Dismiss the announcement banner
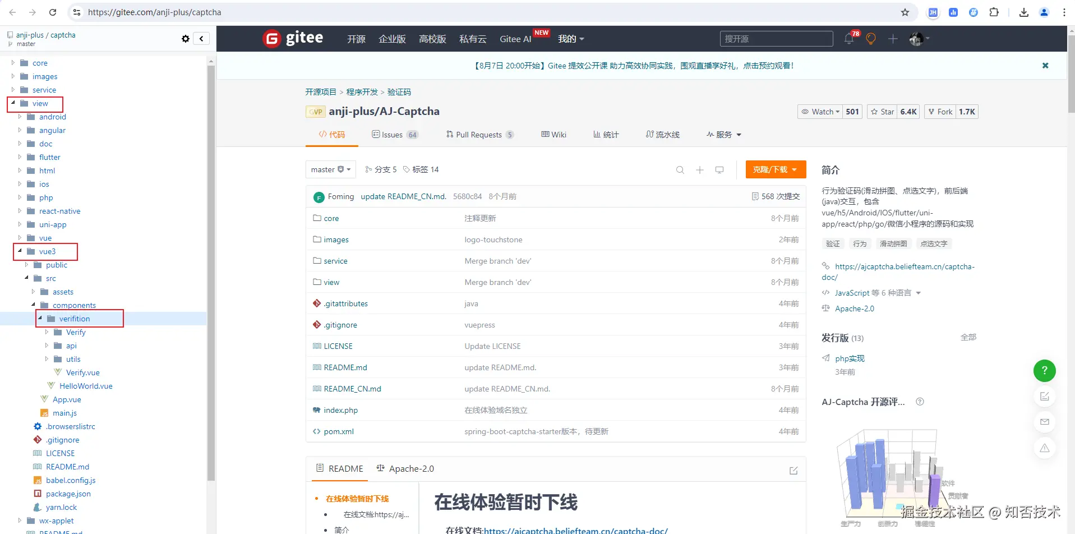Screen dimensions: 1075x534 click(x=1045, y=66)
